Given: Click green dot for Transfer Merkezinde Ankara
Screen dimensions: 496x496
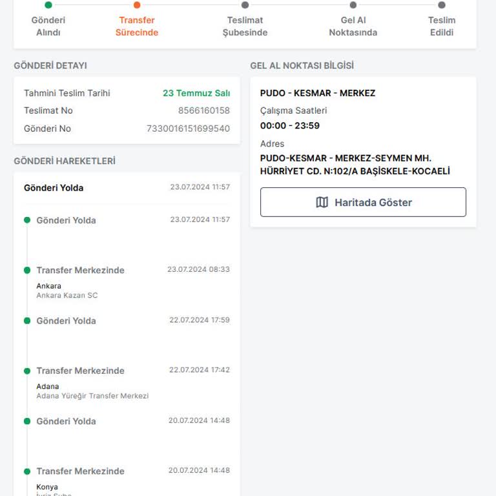Looking at the screenshot, I should point(27,270).
